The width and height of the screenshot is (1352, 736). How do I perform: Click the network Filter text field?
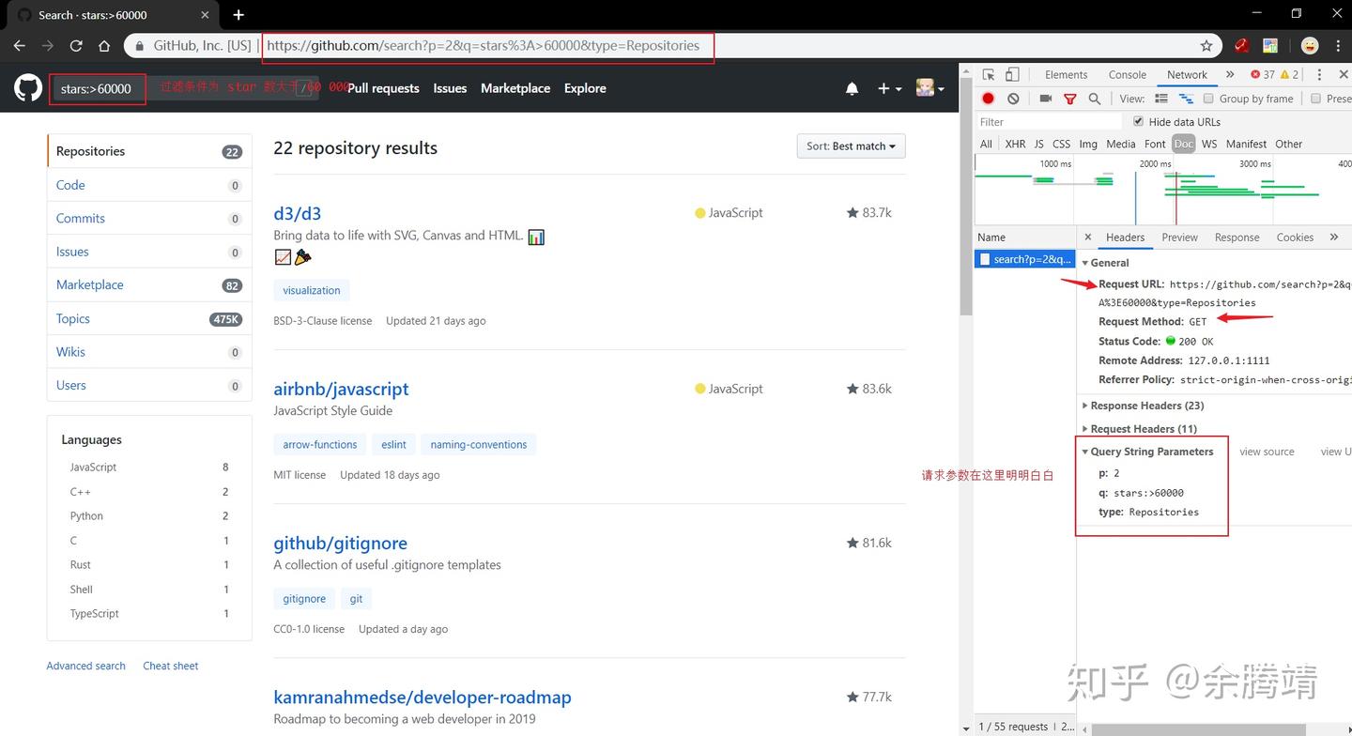point(1050,122)
